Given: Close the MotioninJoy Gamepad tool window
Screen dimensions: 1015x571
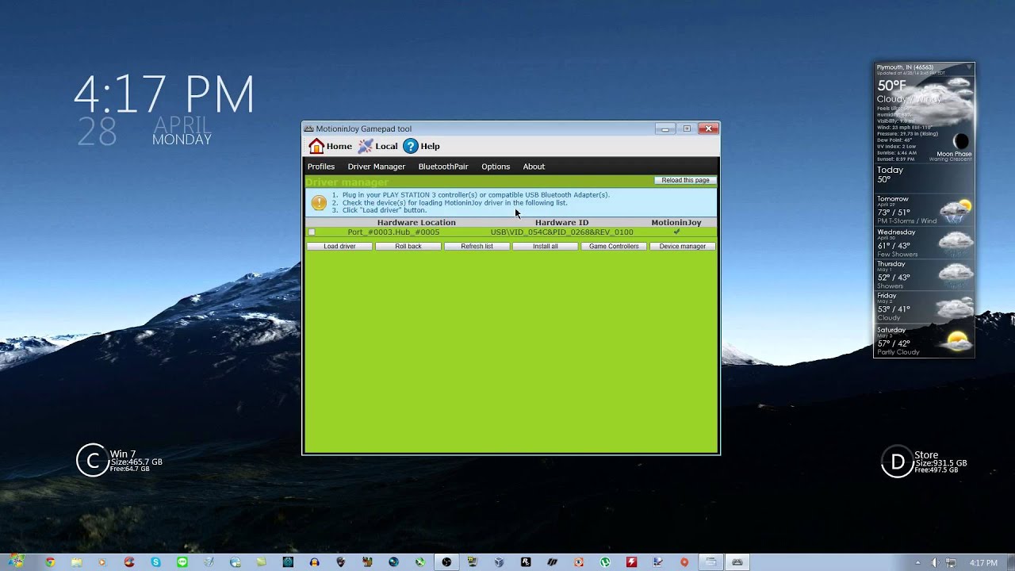Looking at the screenshot, I should point(708,128).
